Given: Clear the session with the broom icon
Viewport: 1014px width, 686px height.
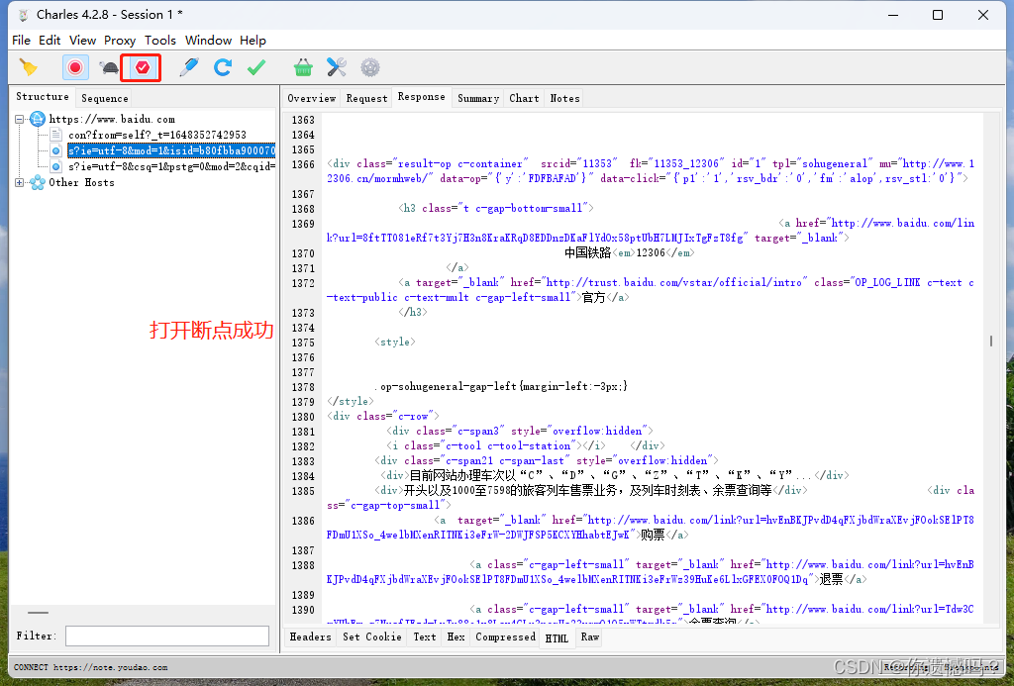Looking at the screenshot, I should pos(28,67).
